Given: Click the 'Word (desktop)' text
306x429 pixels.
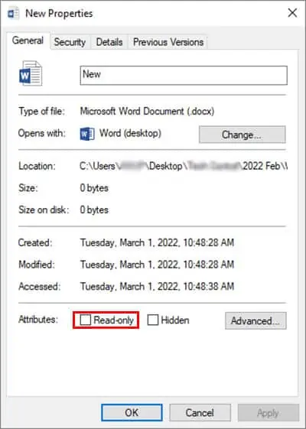Looking at the screenshot, I should [130, 133].
